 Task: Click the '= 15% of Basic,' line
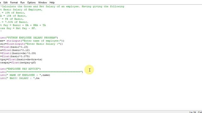point(13,16)
